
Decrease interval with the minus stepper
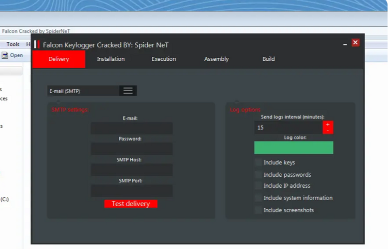coord(328,130)
